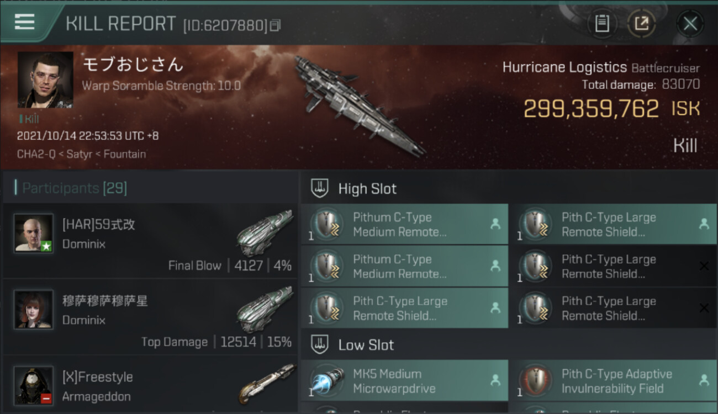Click the Hurricane Logistics ship image
This screenshot has height=414, width=718.
359,105
